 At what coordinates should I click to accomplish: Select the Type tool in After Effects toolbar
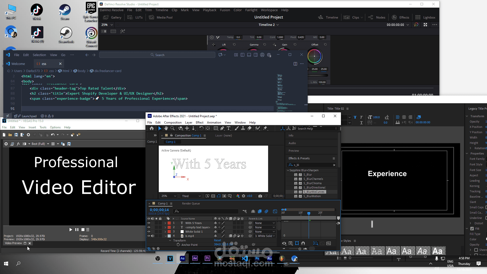(x=229, y=128)
